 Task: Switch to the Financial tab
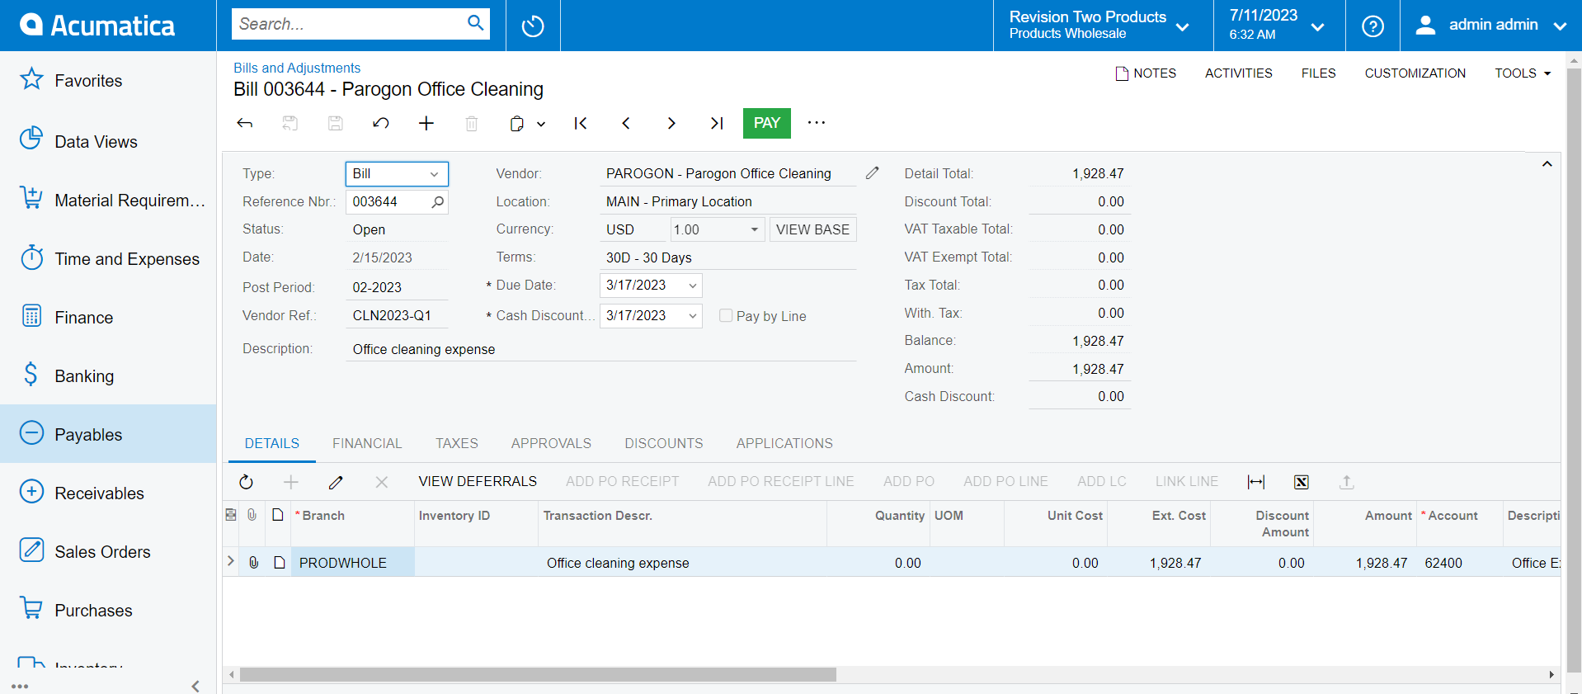click(x=367, y=443)
